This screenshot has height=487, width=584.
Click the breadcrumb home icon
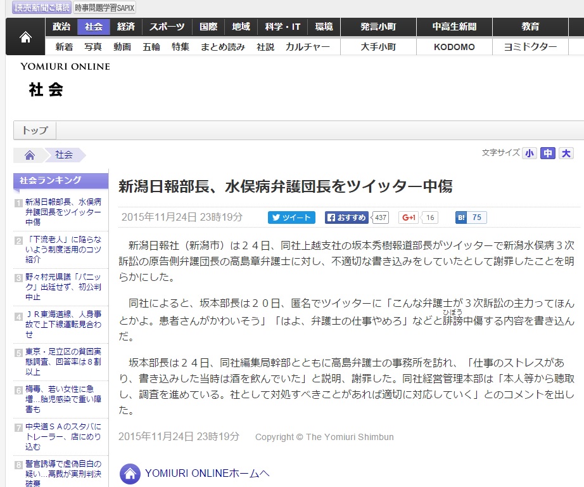29,155
